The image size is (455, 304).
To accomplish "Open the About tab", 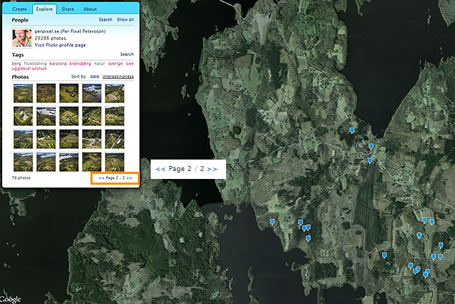I will 90,9.
